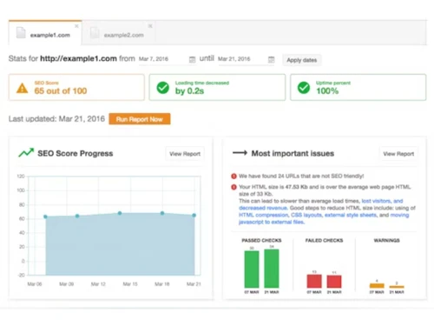Click the WARNINGS heading
The image size is (434, 326).
pyautogui.click(x=386, y=240)
